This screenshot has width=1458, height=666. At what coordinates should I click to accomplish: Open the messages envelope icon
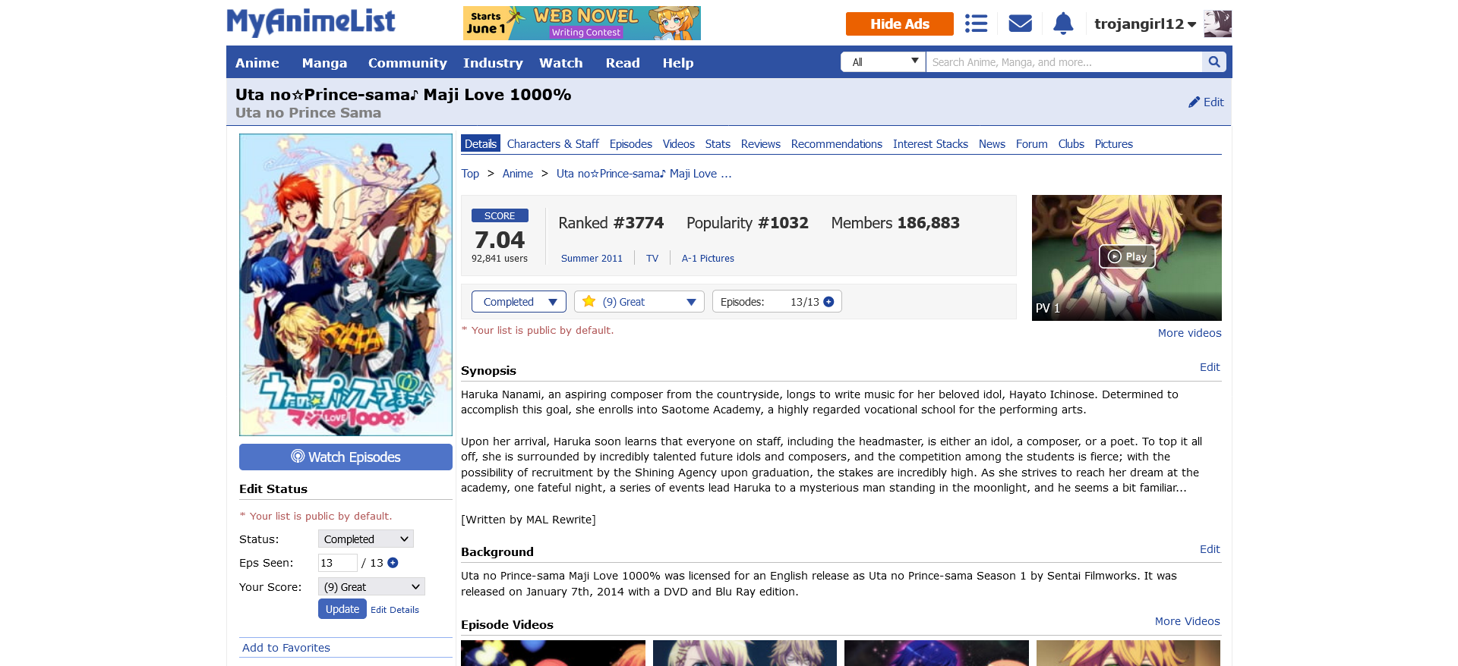coord(1020,24)
